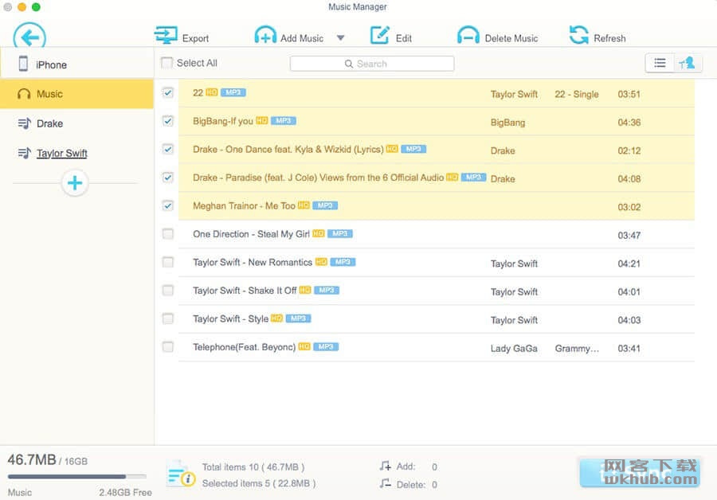The height and width of the screenshot is (500, 717).
Task: Click artist "BigBang" in the list
Action: coord(507,123)
